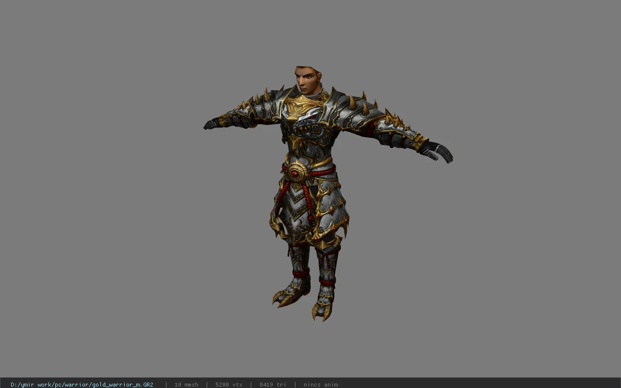The width and height of the screenshot is (621, 388).
Task: Click the file path gold_warrior_m.GR2 in status bar
Action: pos(82,385)
